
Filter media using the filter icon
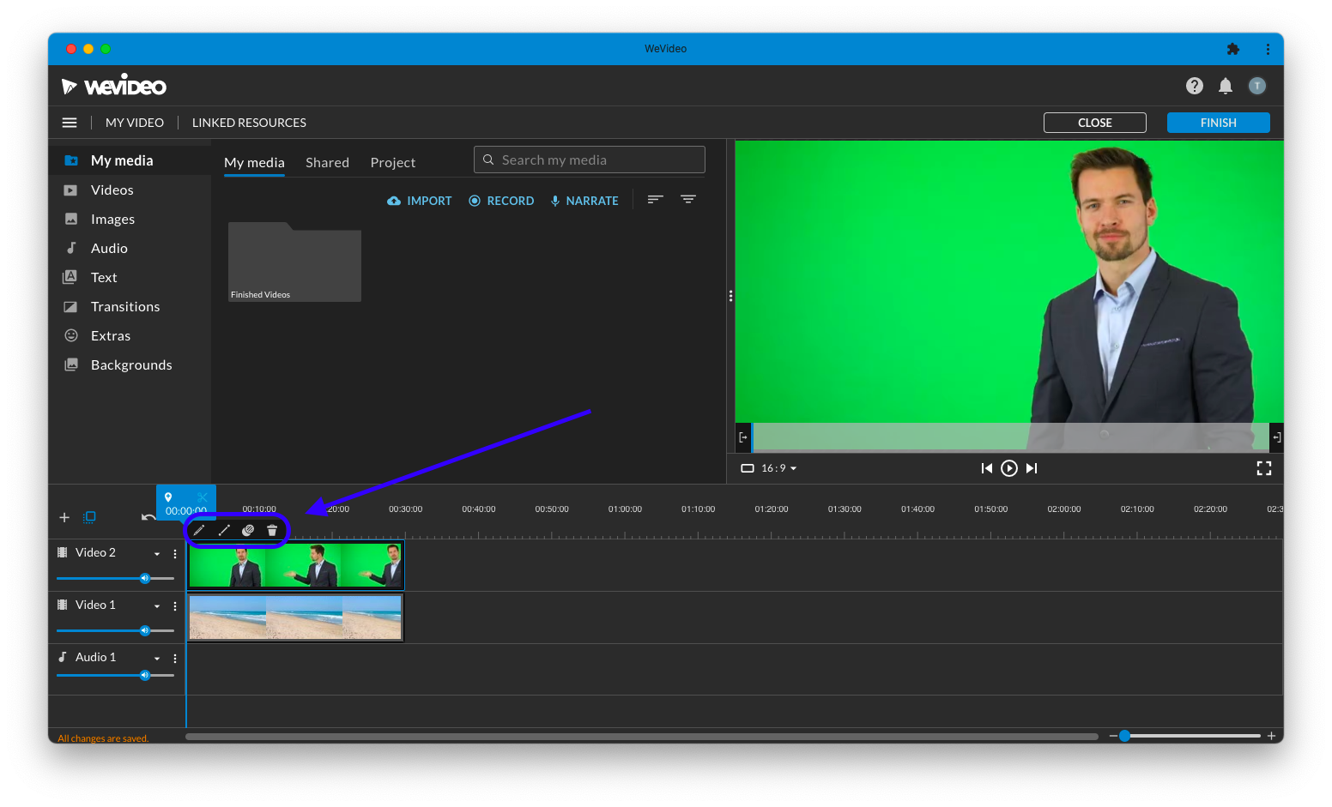[x=688, y=200]
